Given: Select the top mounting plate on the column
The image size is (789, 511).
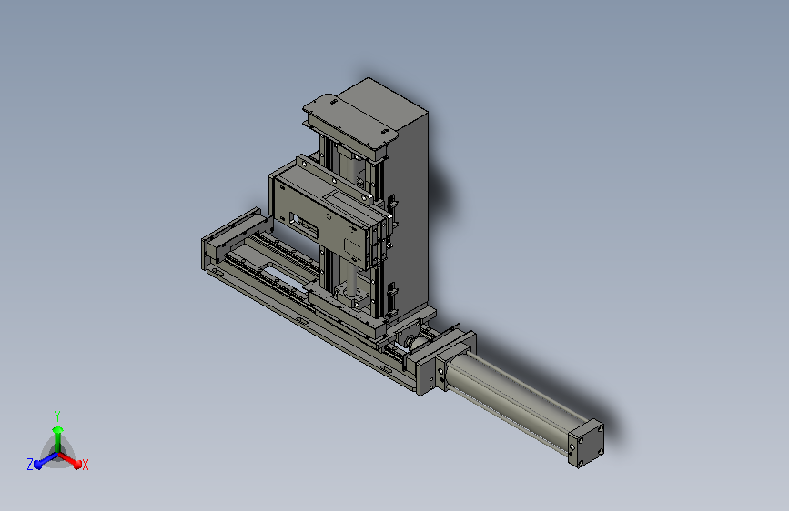Looking at the screenshot, I should tap(350, 121).
